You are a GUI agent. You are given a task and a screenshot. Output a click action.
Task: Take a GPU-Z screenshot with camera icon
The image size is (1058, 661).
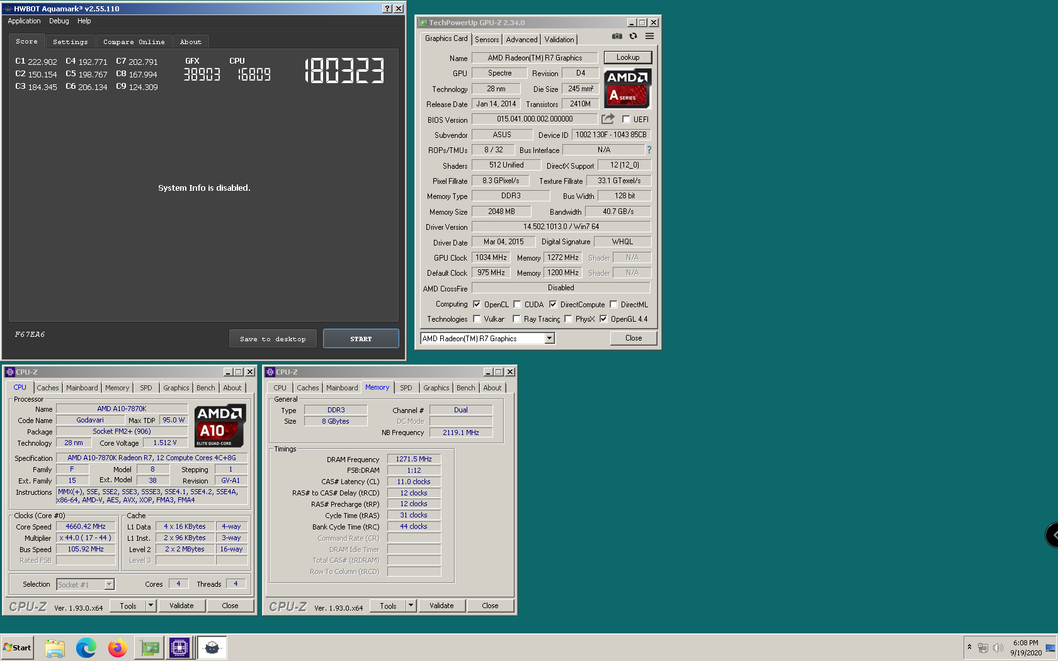click(x=617, y=37)
